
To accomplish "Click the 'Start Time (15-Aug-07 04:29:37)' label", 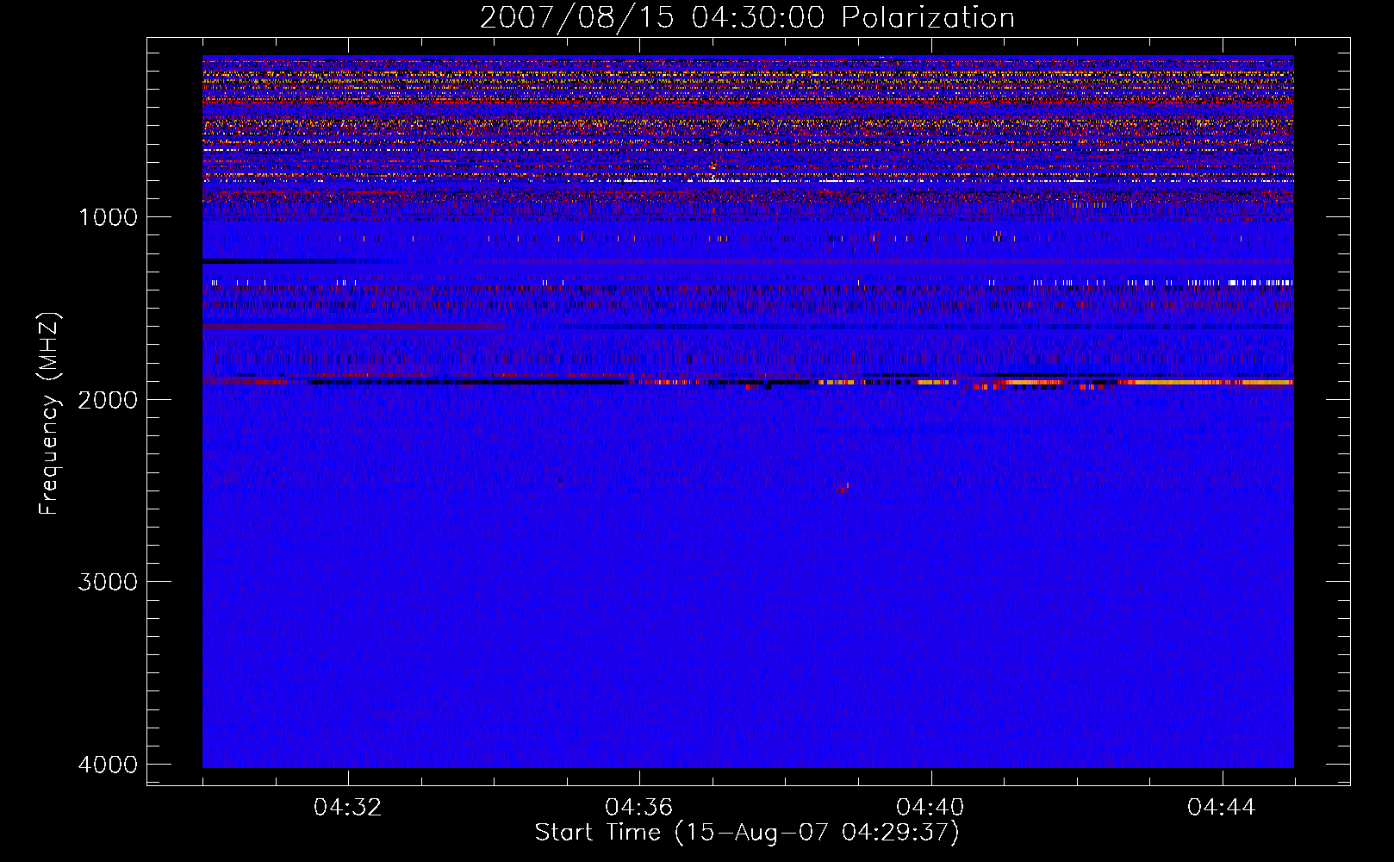I will (x=747, y=833).
